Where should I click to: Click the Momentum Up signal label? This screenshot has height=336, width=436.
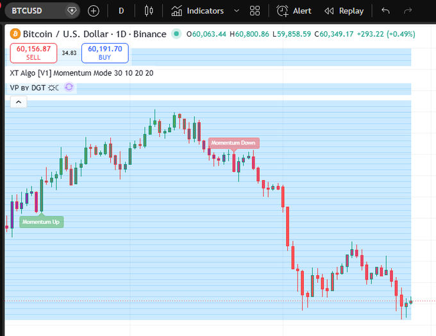[x=41, y=222]
